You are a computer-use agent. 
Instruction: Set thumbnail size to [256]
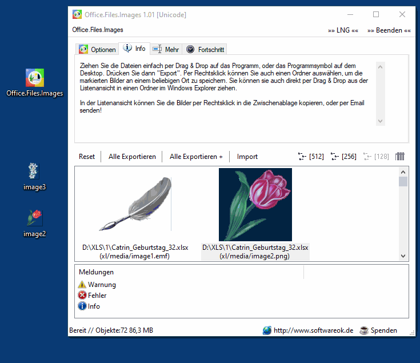pyautogui.click(x=343, y=157)
